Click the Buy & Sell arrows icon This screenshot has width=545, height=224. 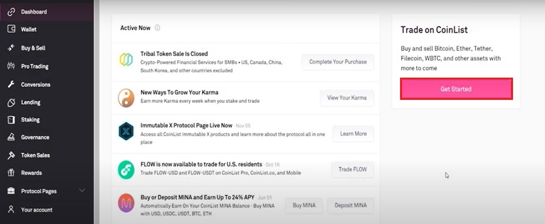click(x=11, y=48)
